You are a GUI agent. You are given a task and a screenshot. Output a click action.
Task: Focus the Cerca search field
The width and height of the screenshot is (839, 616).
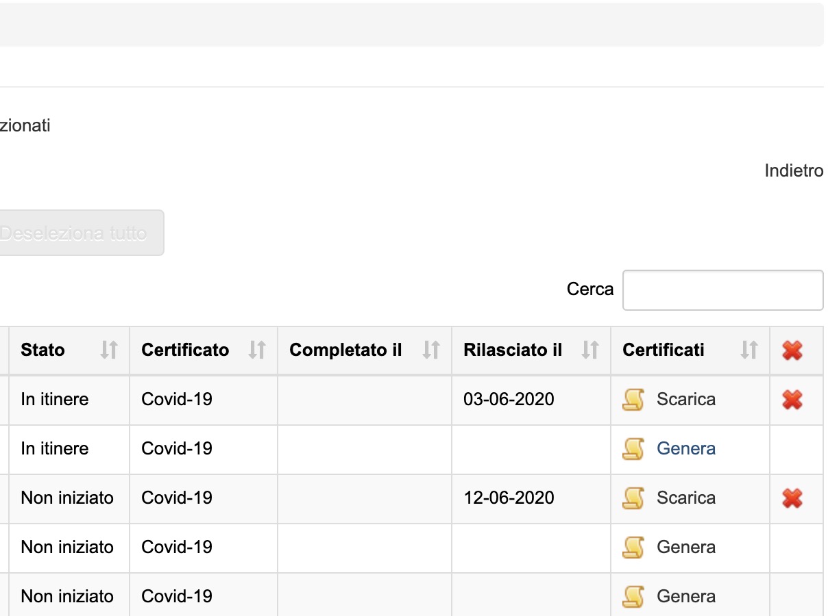722,290
